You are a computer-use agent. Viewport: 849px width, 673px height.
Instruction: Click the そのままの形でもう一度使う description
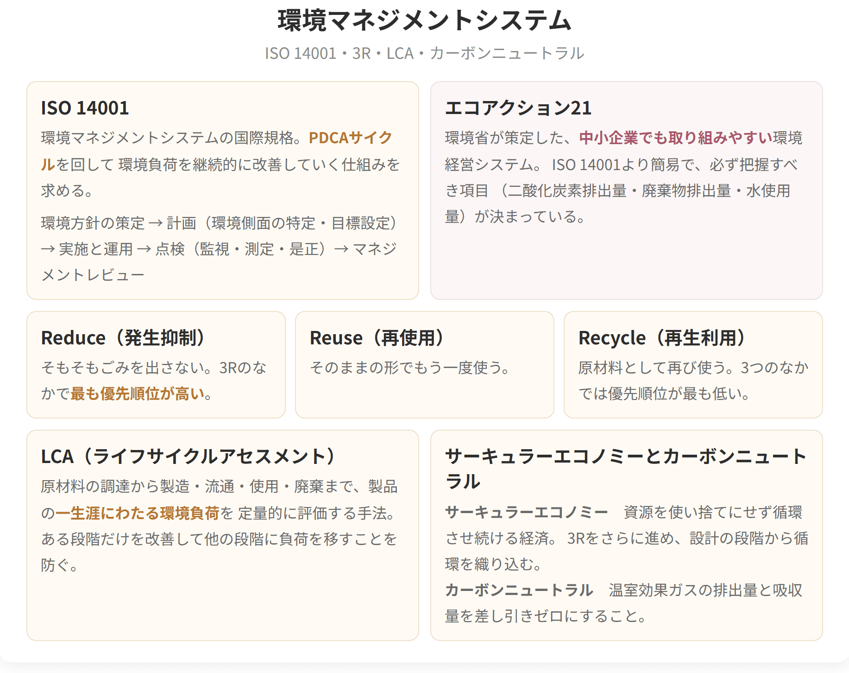point(410,368)
